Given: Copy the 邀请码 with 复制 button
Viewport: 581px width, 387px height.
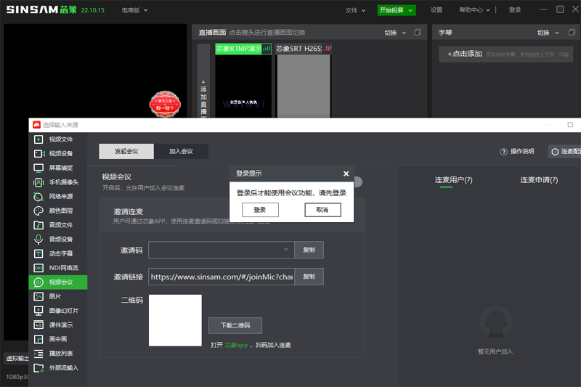Looking at the screenshot, I should point(309,250).
